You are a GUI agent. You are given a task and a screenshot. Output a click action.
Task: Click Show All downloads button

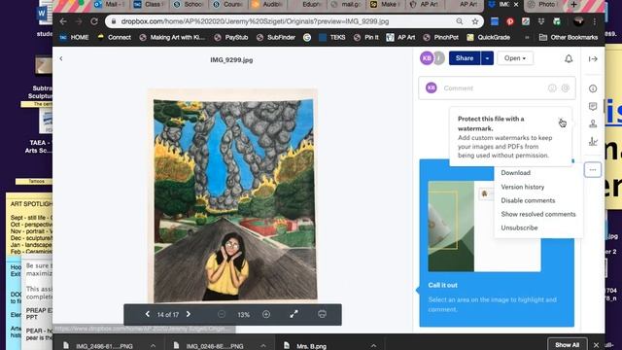pos(567,345)
